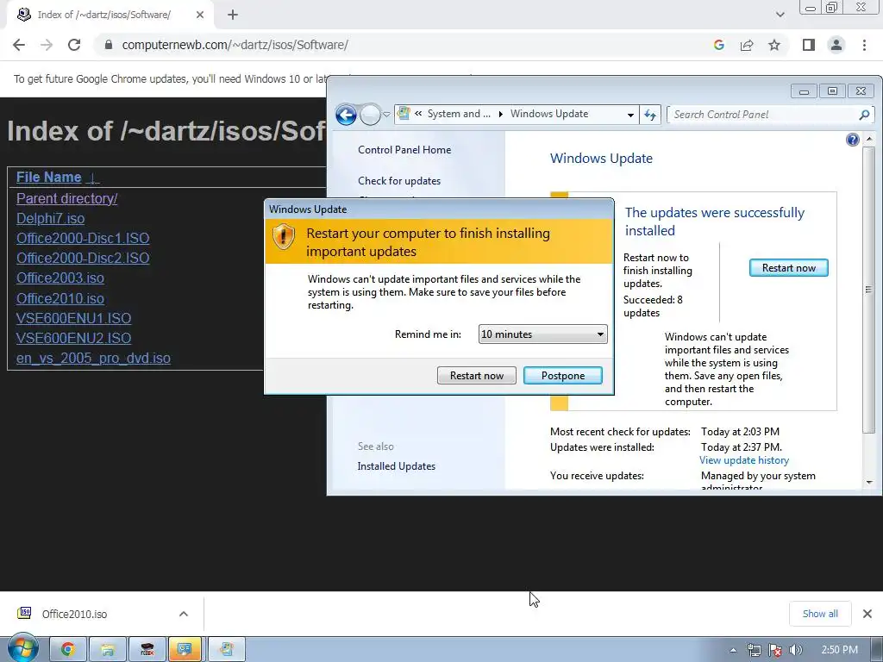
Task: Open Remind me in 10 minutes dropdown
Action: coord(542,334)
